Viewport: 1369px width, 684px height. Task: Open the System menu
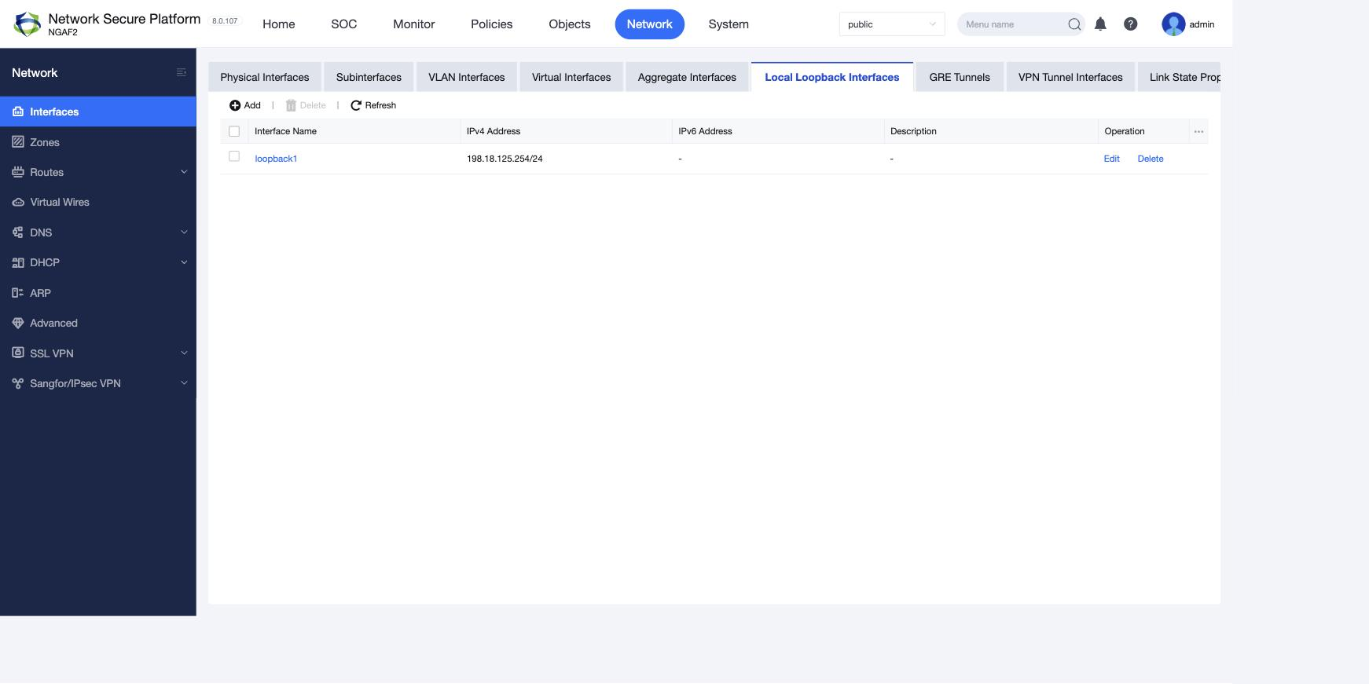click(x=729, y=24)
